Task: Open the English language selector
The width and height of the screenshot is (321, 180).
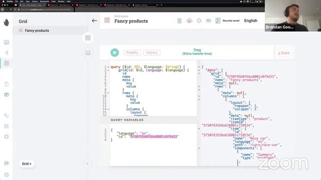Action: [251, 20]
